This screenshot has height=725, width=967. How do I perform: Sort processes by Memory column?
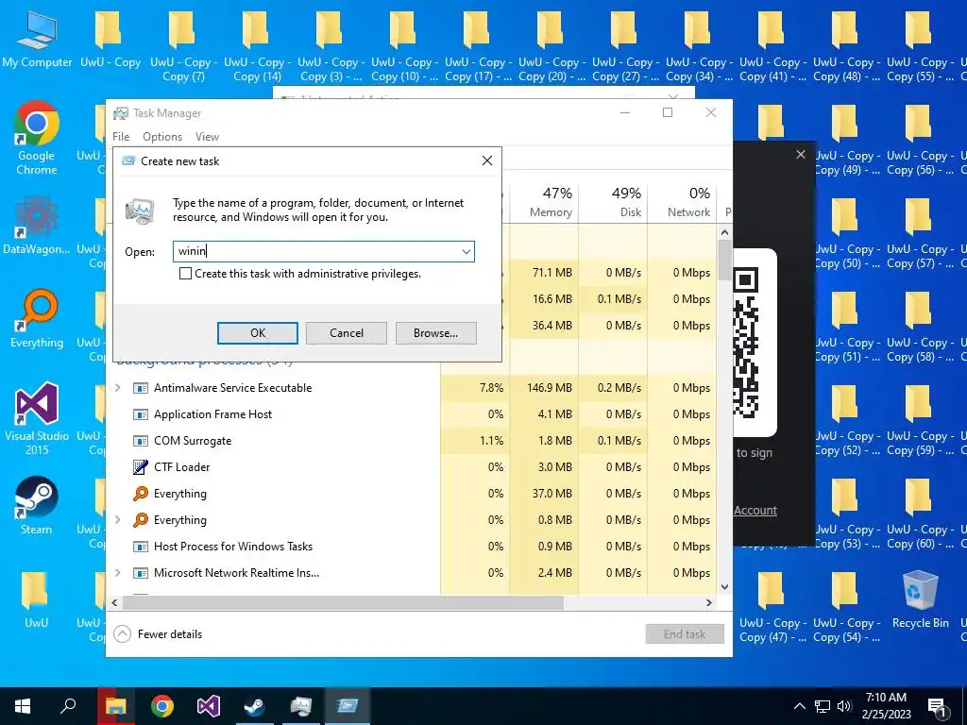coord(544,203)
